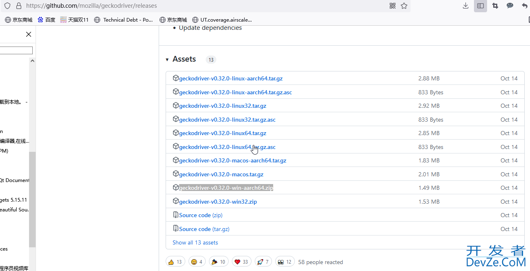530x271 pixels.
Task: Download geckodriver-v0.32.0-linux64.tar.gz.asc
Action: click(227, 147)
